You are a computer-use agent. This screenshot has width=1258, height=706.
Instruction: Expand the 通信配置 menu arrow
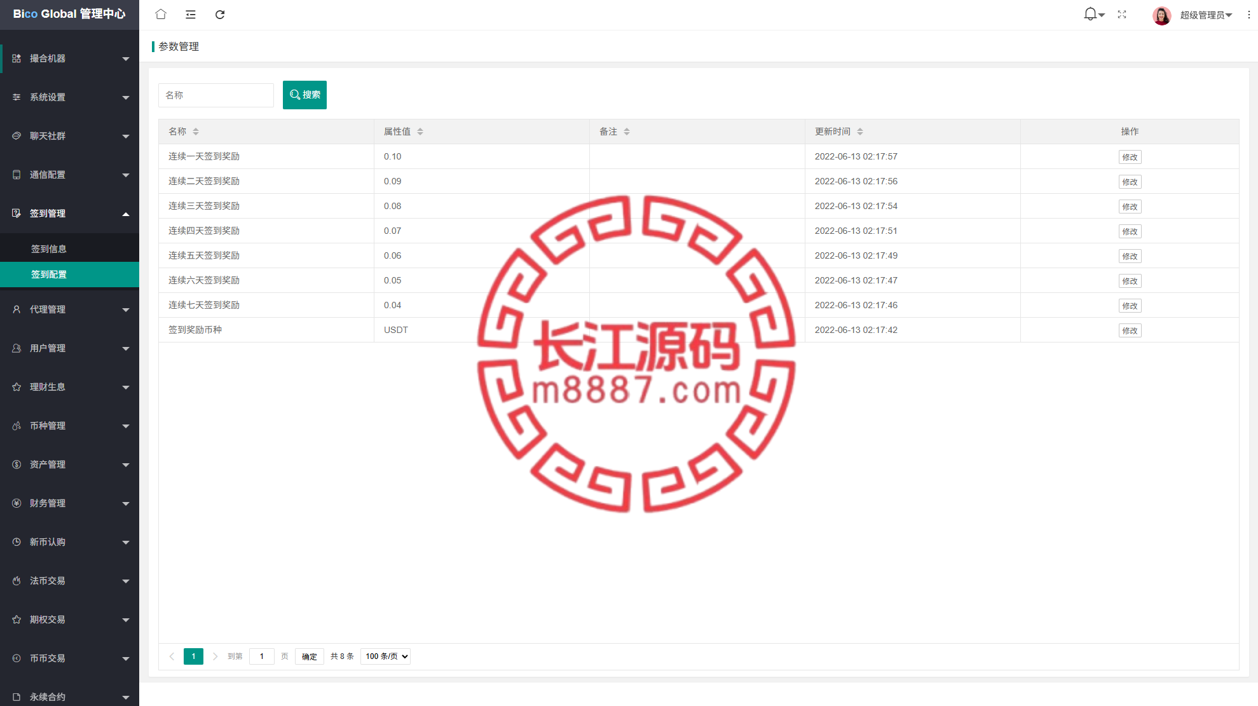tap(126, 175)
